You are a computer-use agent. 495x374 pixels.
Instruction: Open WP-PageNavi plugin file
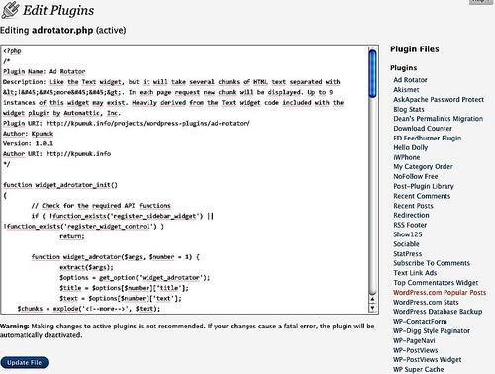[x=414, y=340]
